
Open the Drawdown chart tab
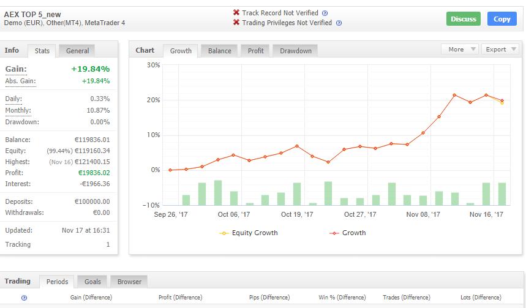click(295, 51)
